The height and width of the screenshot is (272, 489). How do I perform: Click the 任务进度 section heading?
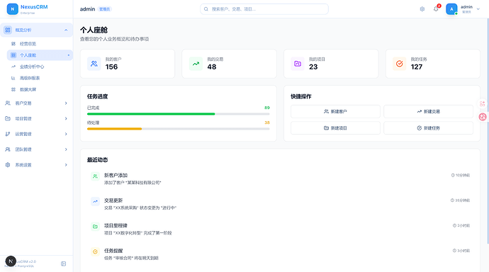pyautogui.click(x=97, y=96)
